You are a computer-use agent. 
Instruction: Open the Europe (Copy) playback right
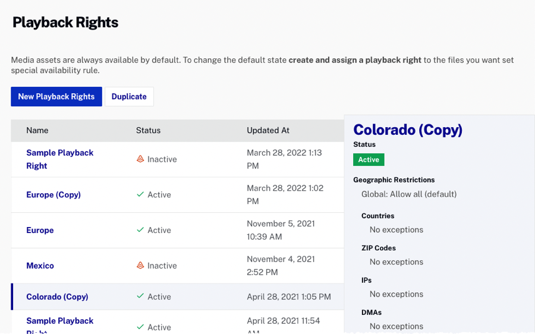coord(53,195)
